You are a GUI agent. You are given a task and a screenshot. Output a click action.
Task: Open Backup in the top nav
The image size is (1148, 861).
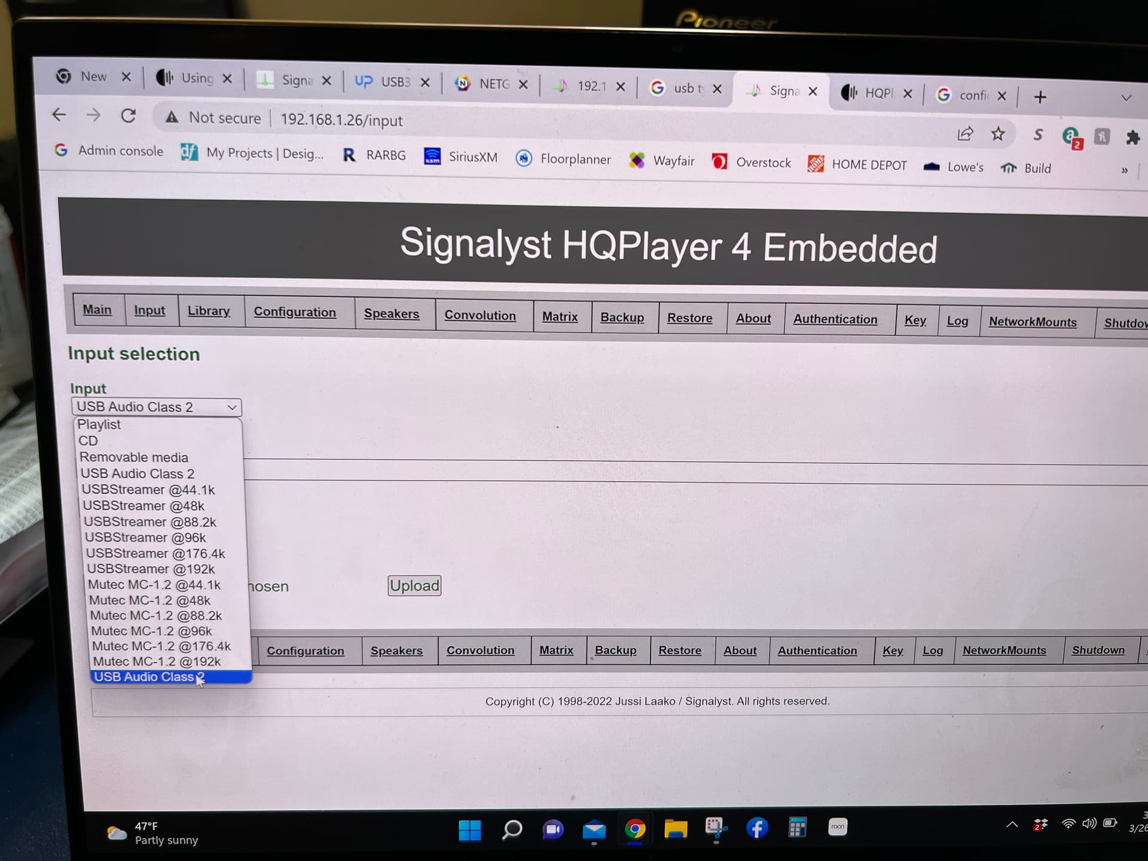[x=622, y=317]
